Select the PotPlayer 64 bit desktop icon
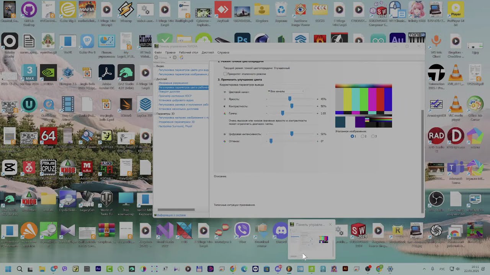Image resolution: width=490 pixels, height=275 pixels. click(456, 14)
